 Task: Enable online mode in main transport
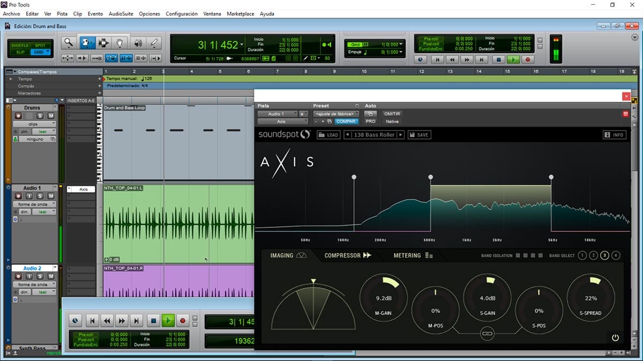420,60
